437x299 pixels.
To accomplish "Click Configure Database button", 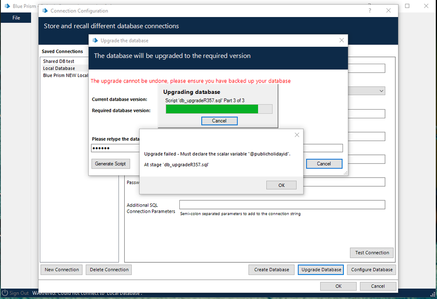I will (x=371, y=270).
